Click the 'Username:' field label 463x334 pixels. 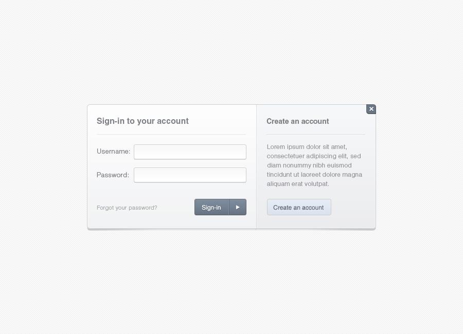point(113,152)
